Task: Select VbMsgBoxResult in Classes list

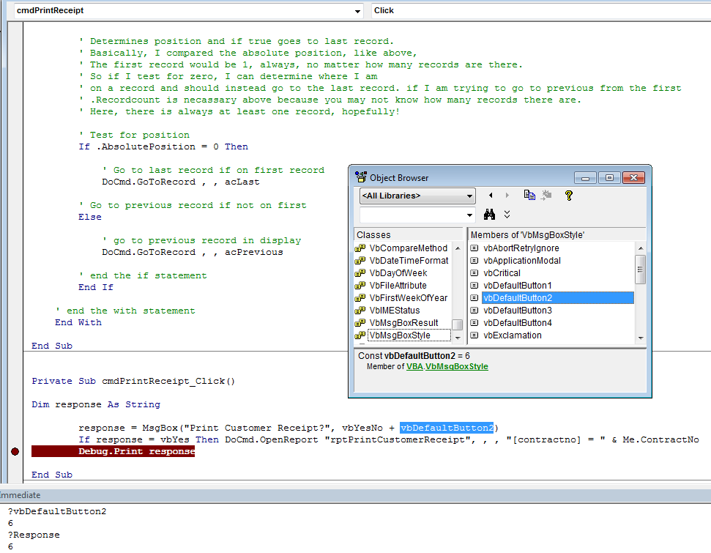Action: 403,323
